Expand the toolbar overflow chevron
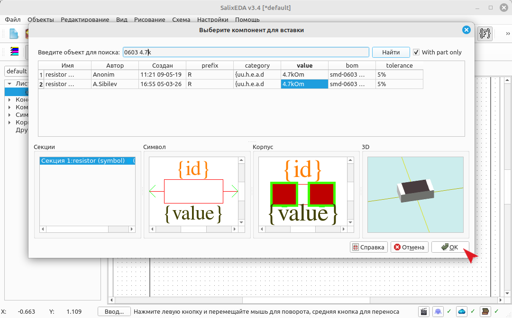512x318 pixels. click(508, 34)
